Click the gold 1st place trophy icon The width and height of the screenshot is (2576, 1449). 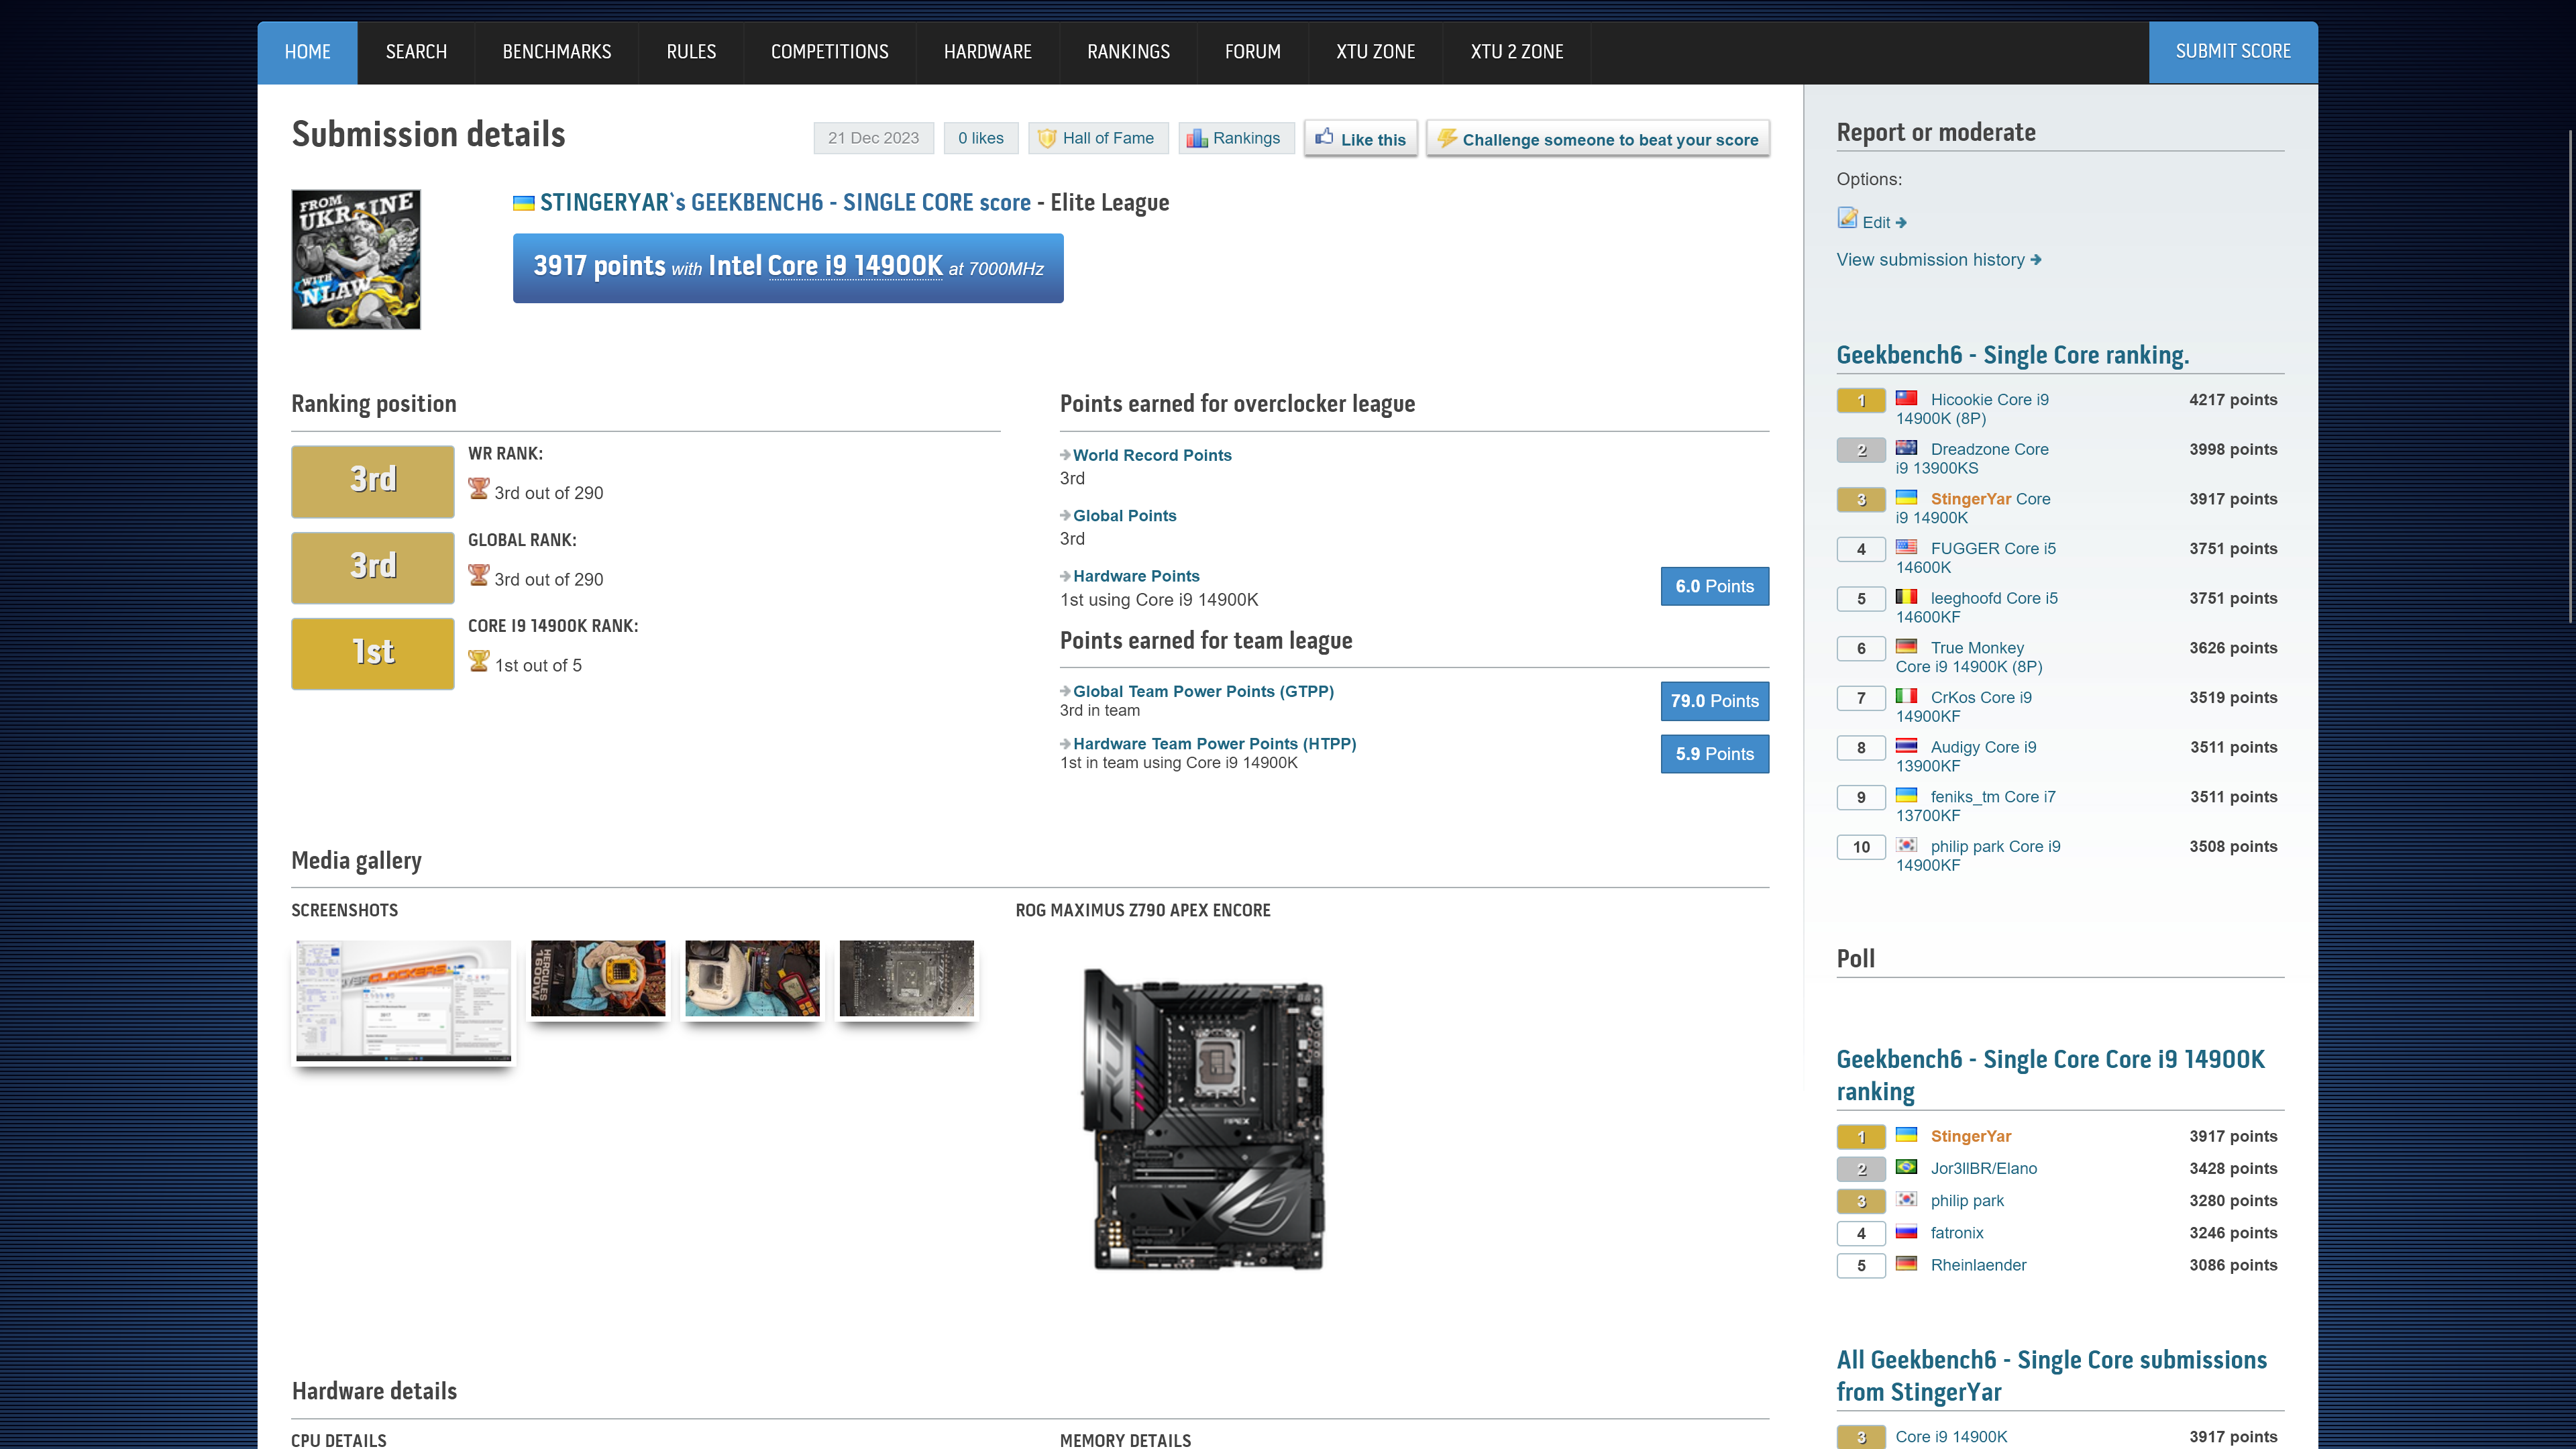point(479,662)
